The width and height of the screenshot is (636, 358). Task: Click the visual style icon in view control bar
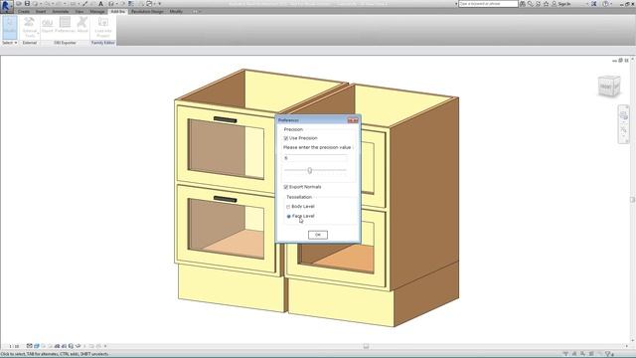37,346
